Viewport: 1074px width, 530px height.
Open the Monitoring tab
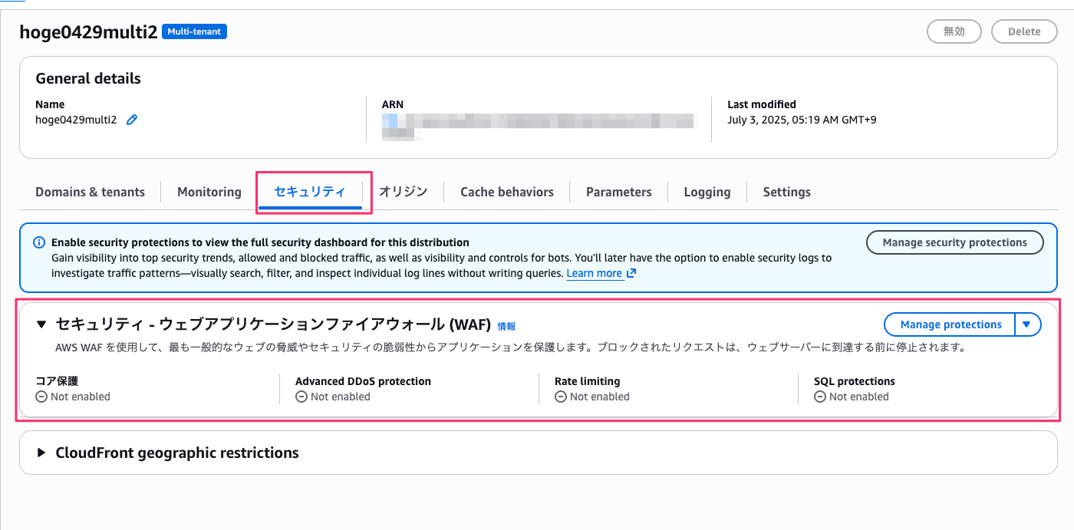tap(209, 192)
